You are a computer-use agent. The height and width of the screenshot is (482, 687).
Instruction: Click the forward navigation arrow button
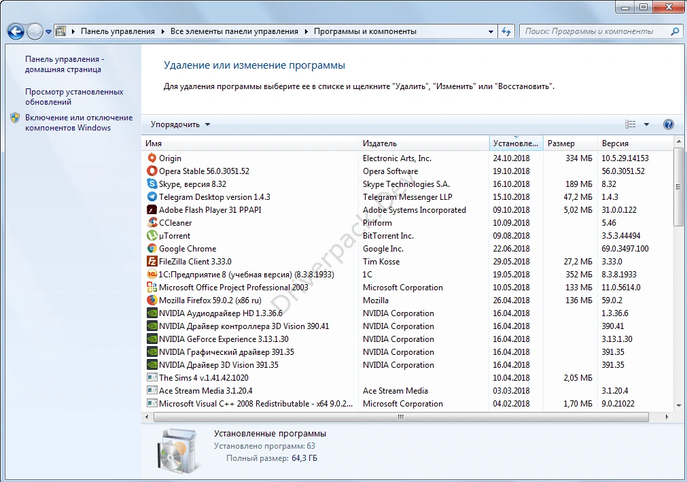coord(35,31)
